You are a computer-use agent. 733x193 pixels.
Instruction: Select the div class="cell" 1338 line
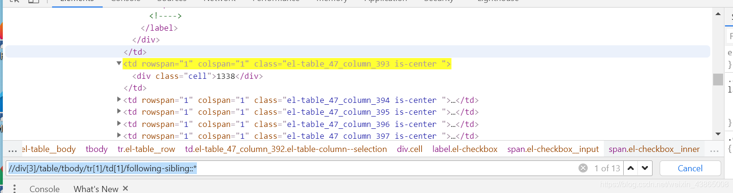[197, 76]
